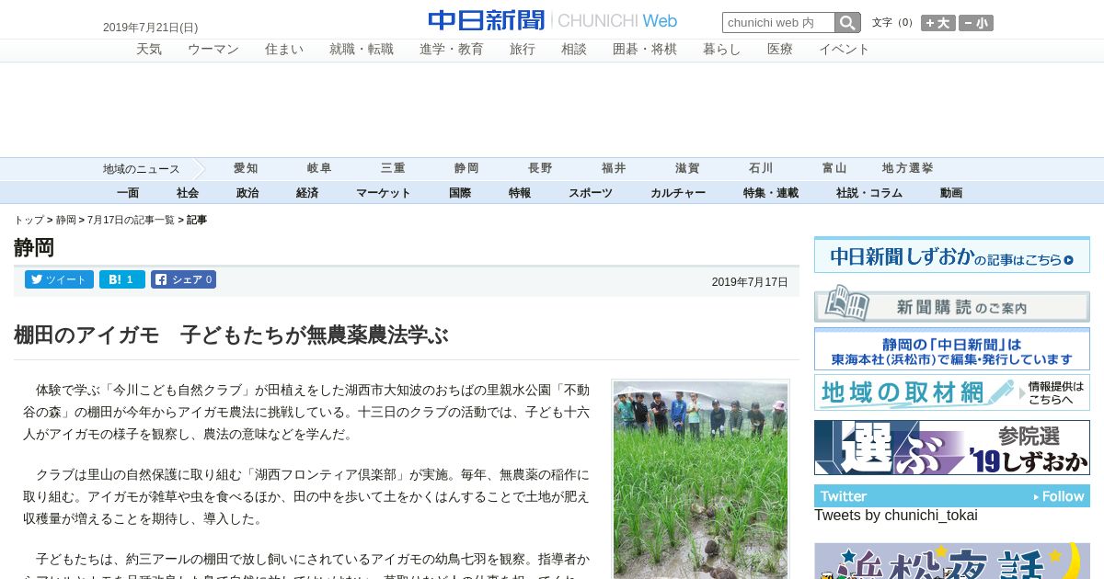
Task: Share article via Tweet button
Action: (59, 279)
